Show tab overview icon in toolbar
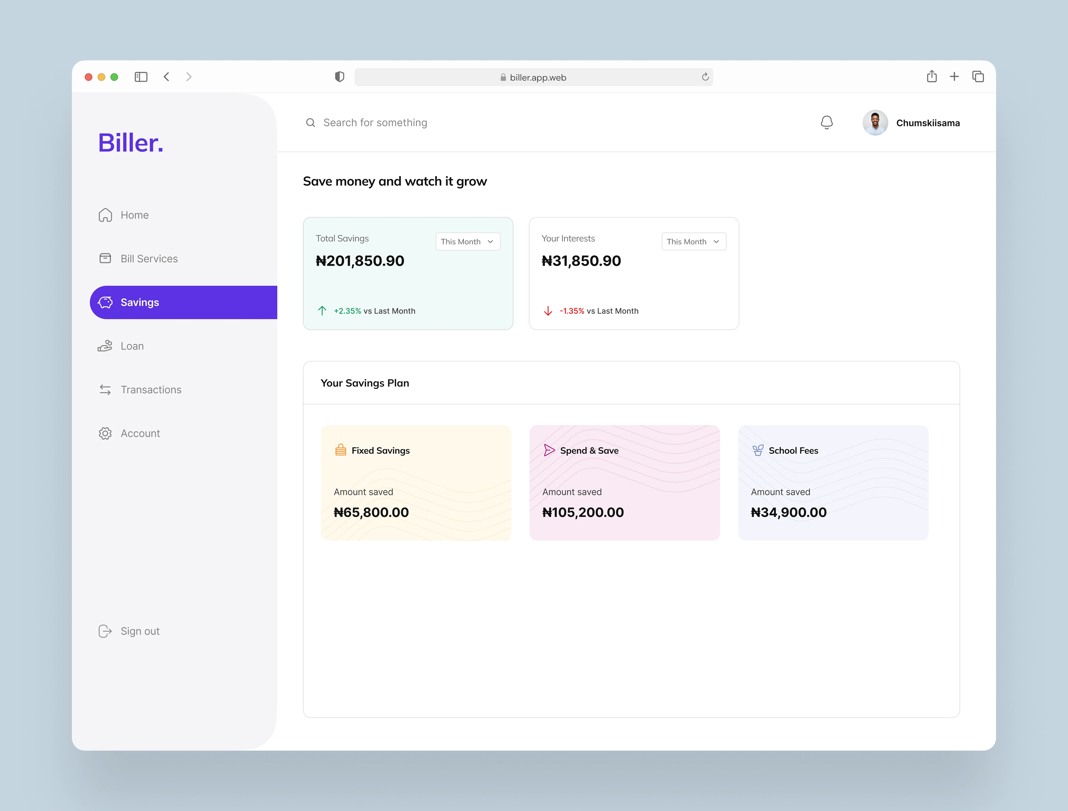 click(978, 76)
